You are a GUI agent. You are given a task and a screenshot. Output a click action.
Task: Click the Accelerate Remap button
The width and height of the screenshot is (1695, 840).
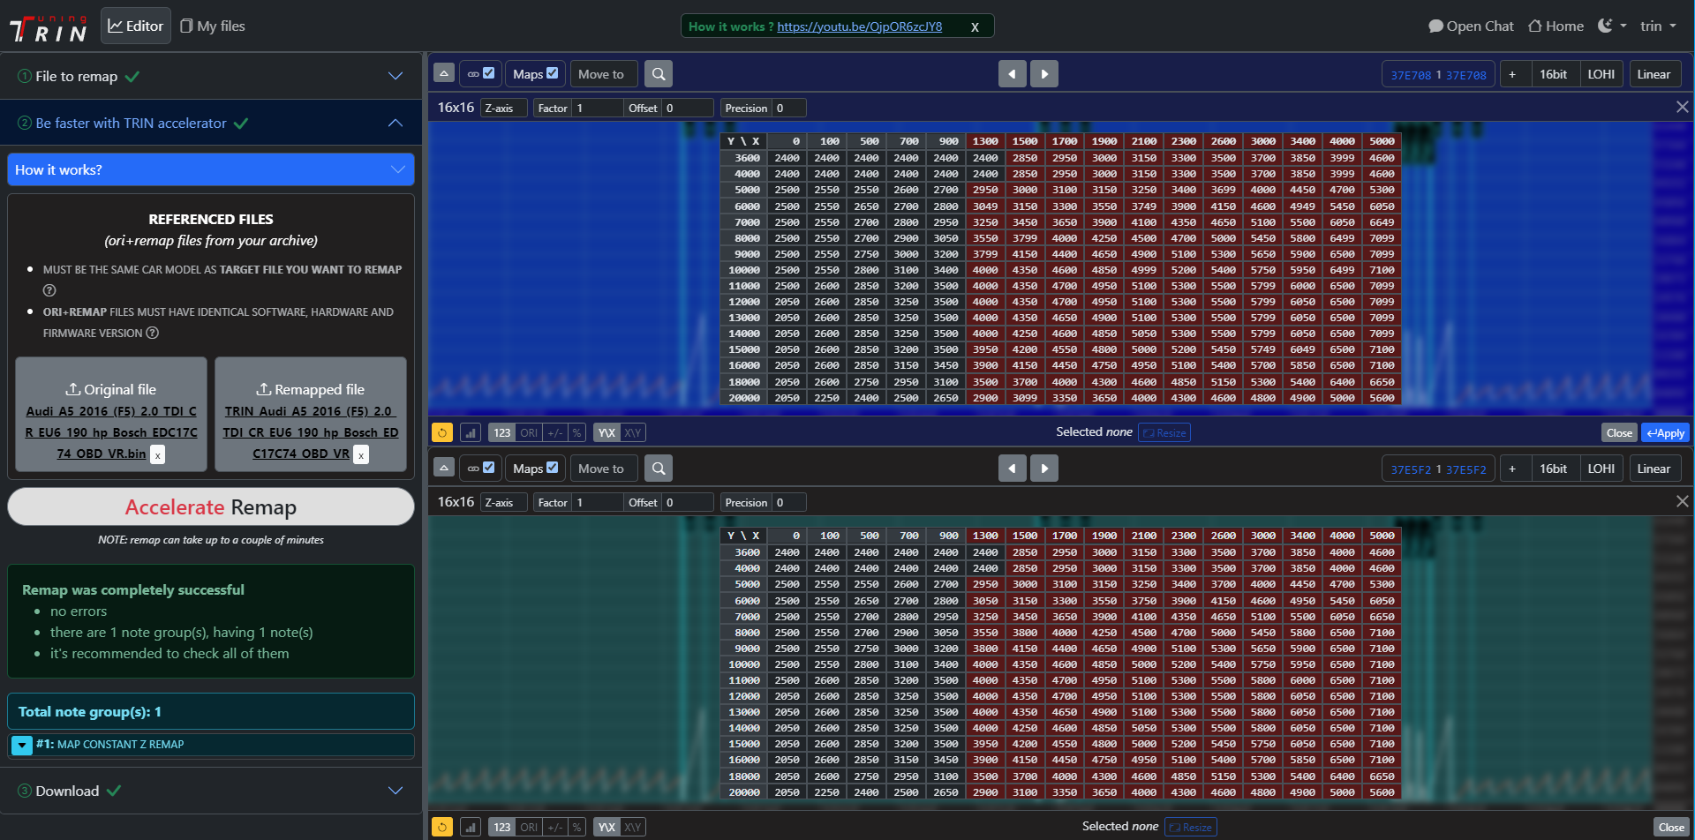click(210, 507)
